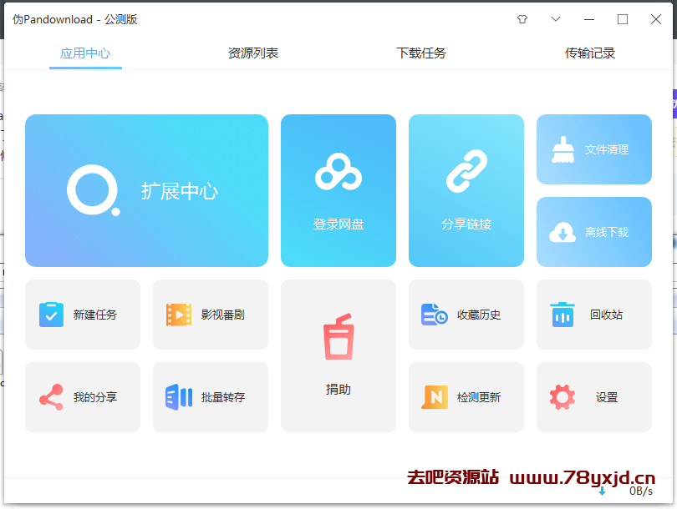Close the Pandownload window

click(x=656, y=19)
